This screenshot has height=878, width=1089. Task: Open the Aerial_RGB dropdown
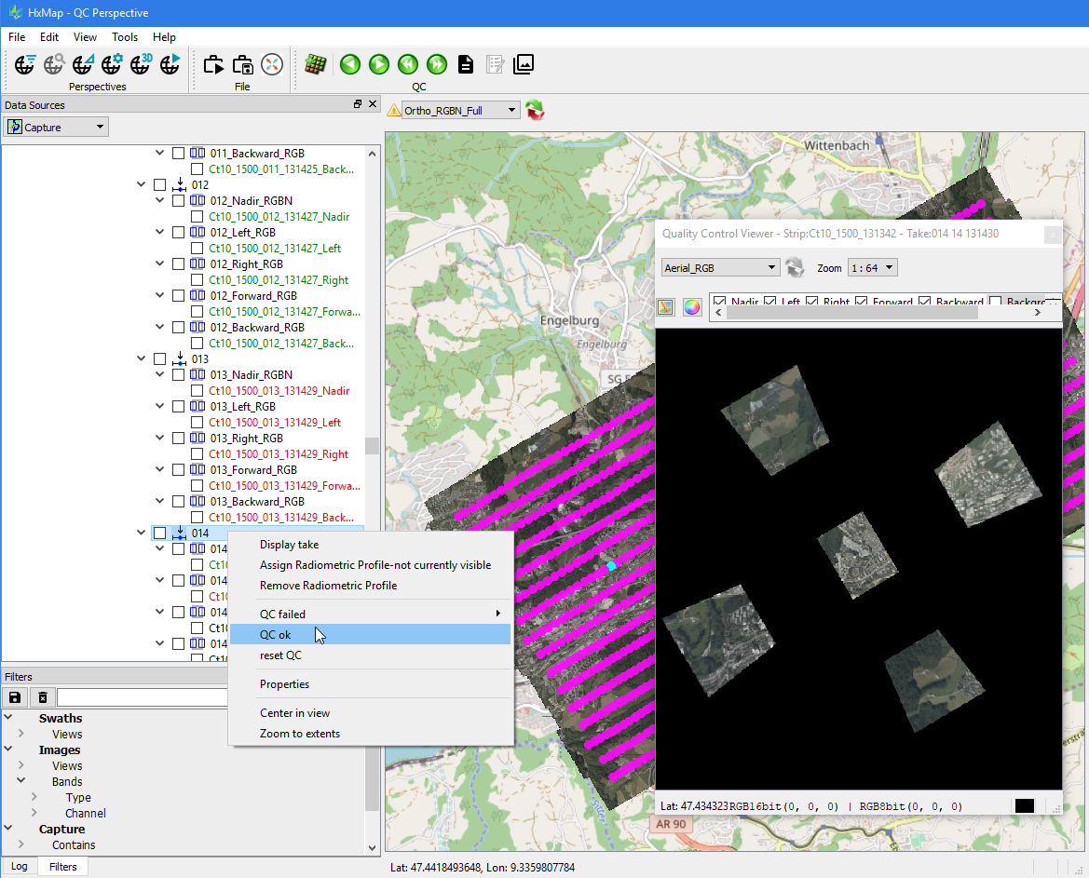click(719, 268)
